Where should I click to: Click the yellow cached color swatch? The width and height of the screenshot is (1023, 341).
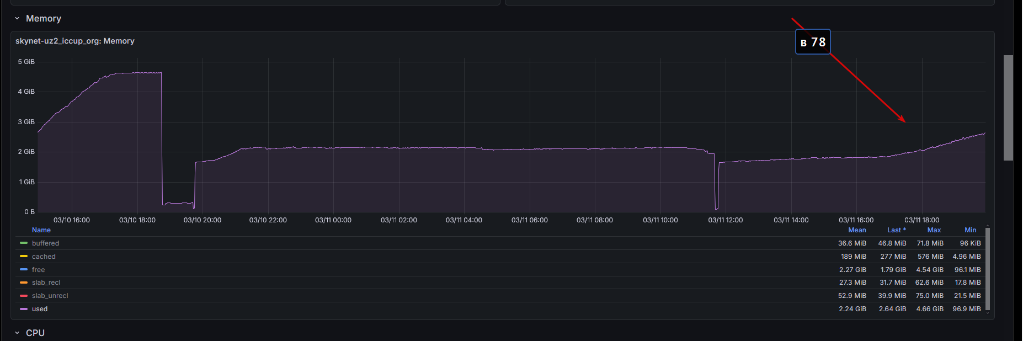24,256
